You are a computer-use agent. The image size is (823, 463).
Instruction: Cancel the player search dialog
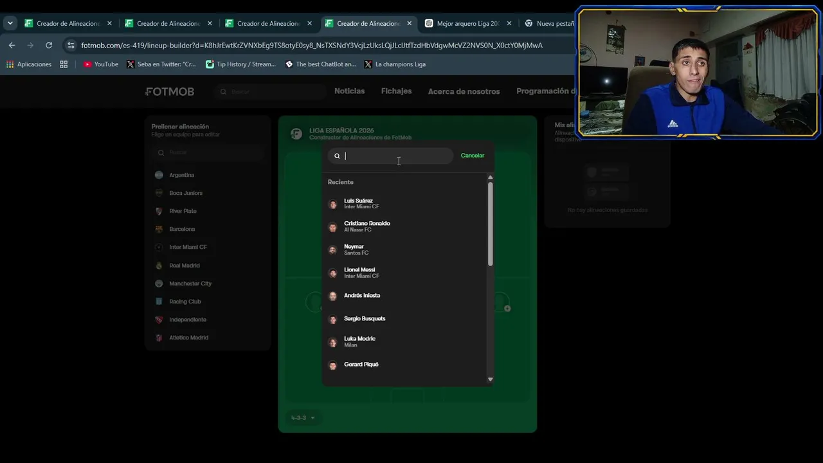click(x=473, y=156)
